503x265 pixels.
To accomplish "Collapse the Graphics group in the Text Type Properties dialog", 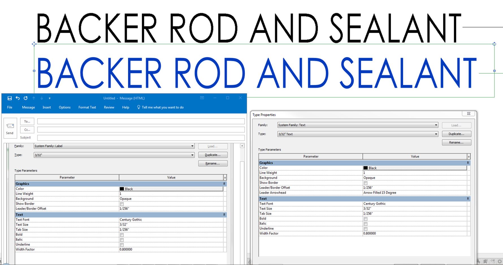I will 468,163.
